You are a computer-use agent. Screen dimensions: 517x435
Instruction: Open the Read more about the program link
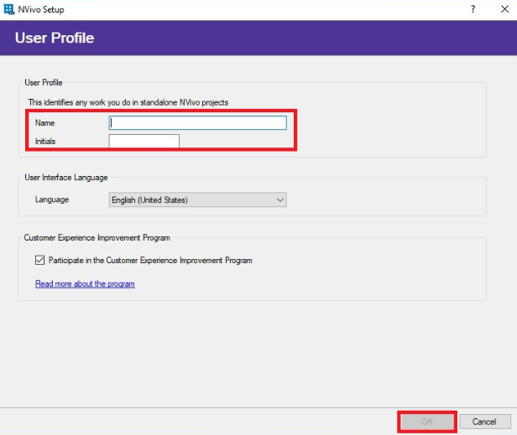[85, 284]
